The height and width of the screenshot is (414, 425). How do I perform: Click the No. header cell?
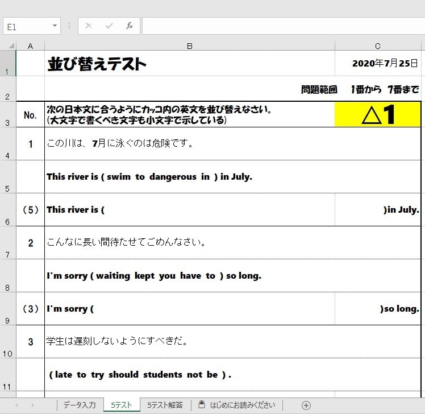tap(30, 115)
